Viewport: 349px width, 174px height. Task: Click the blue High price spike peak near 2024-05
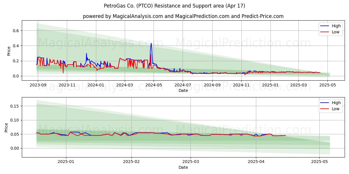click(x=151, y=43)
